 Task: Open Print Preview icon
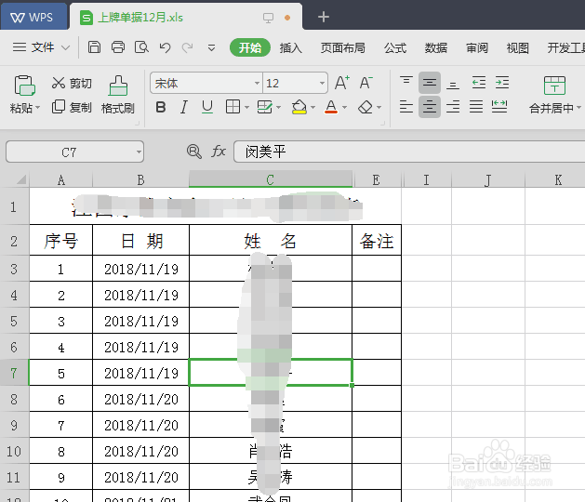pyautogui.click(x=141, y=47)
